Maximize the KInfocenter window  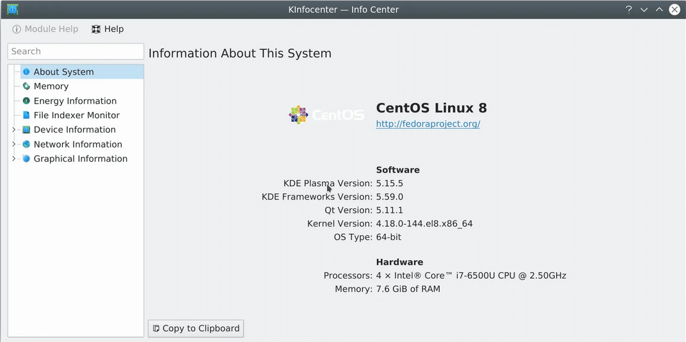(x=659, y=10)
